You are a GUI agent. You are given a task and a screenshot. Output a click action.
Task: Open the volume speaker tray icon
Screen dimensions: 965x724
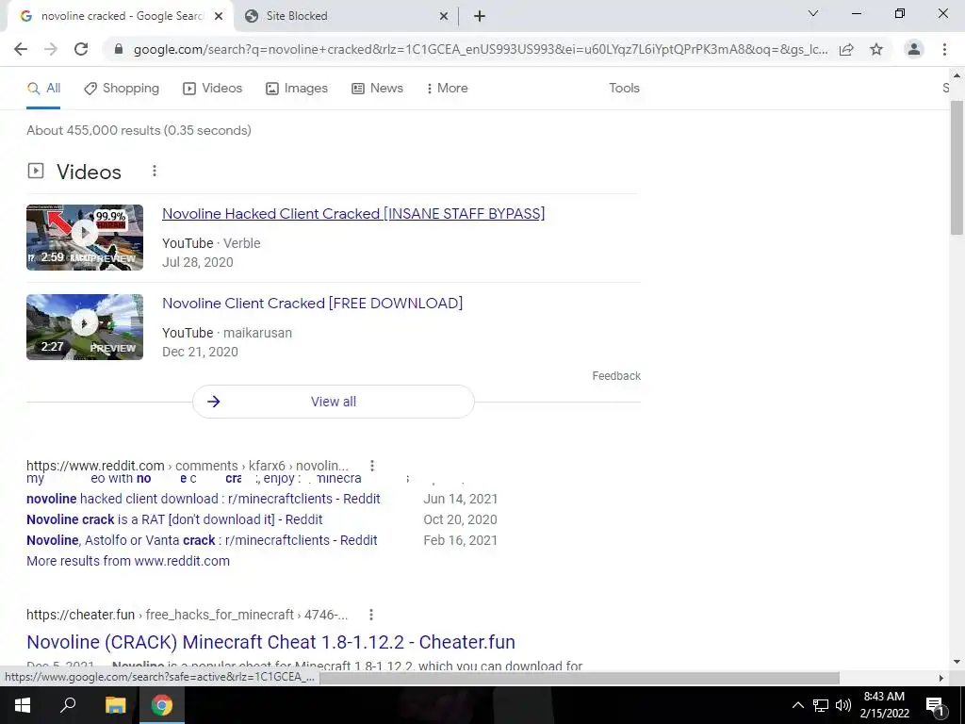843,705
